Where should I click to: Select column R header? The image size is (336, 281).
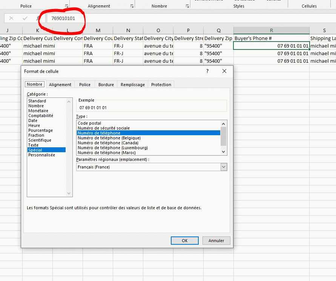tap(272, 31)
